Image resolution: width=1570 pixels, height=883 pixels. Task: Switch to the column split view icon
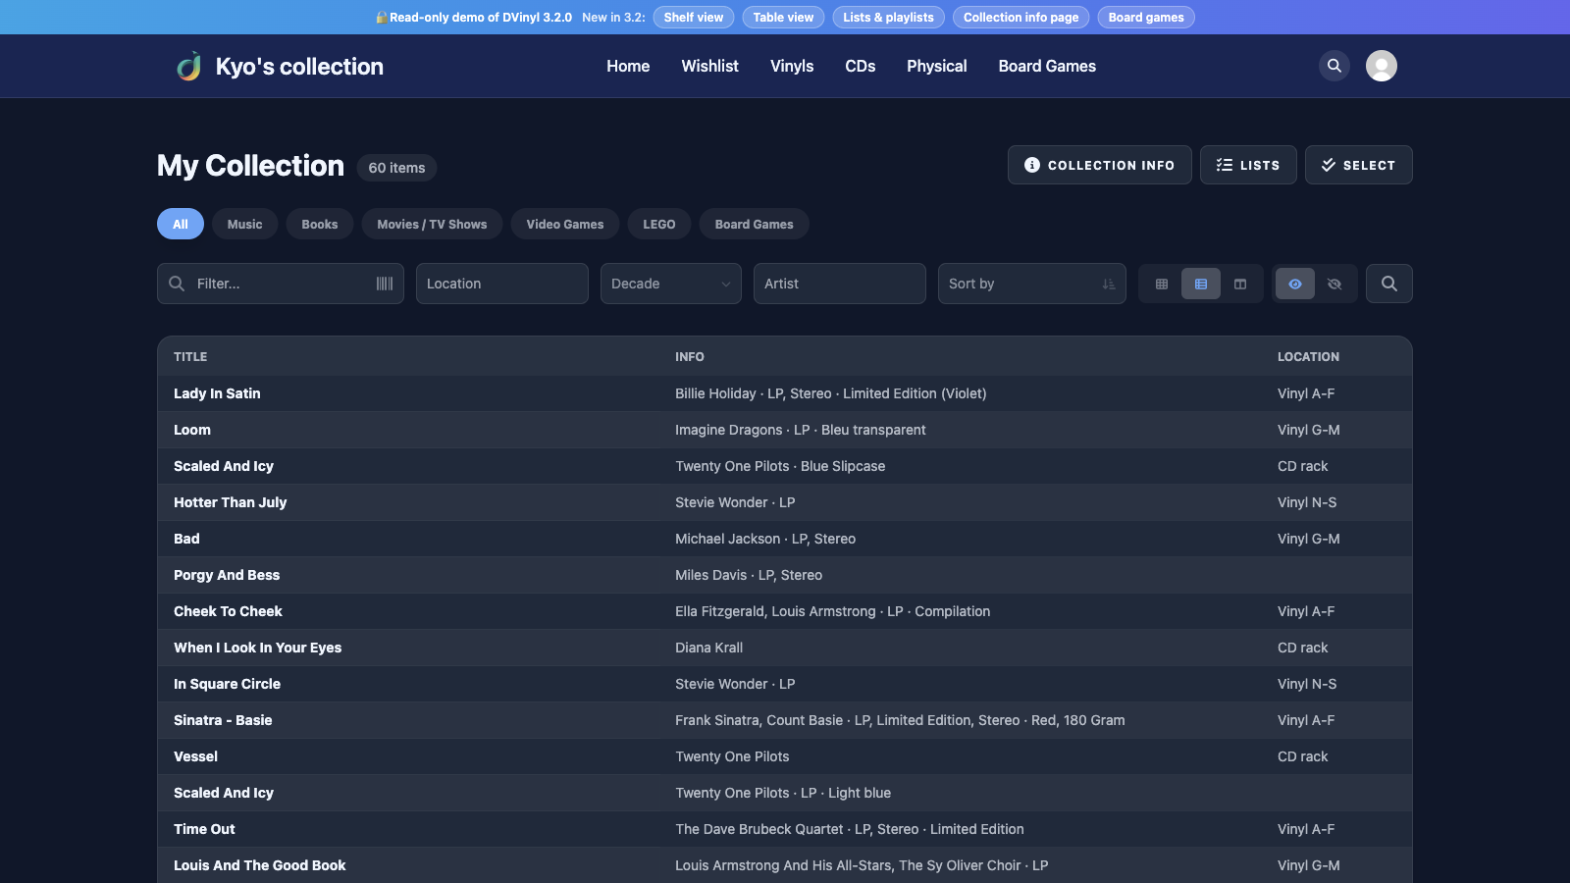pos(1240,284)
